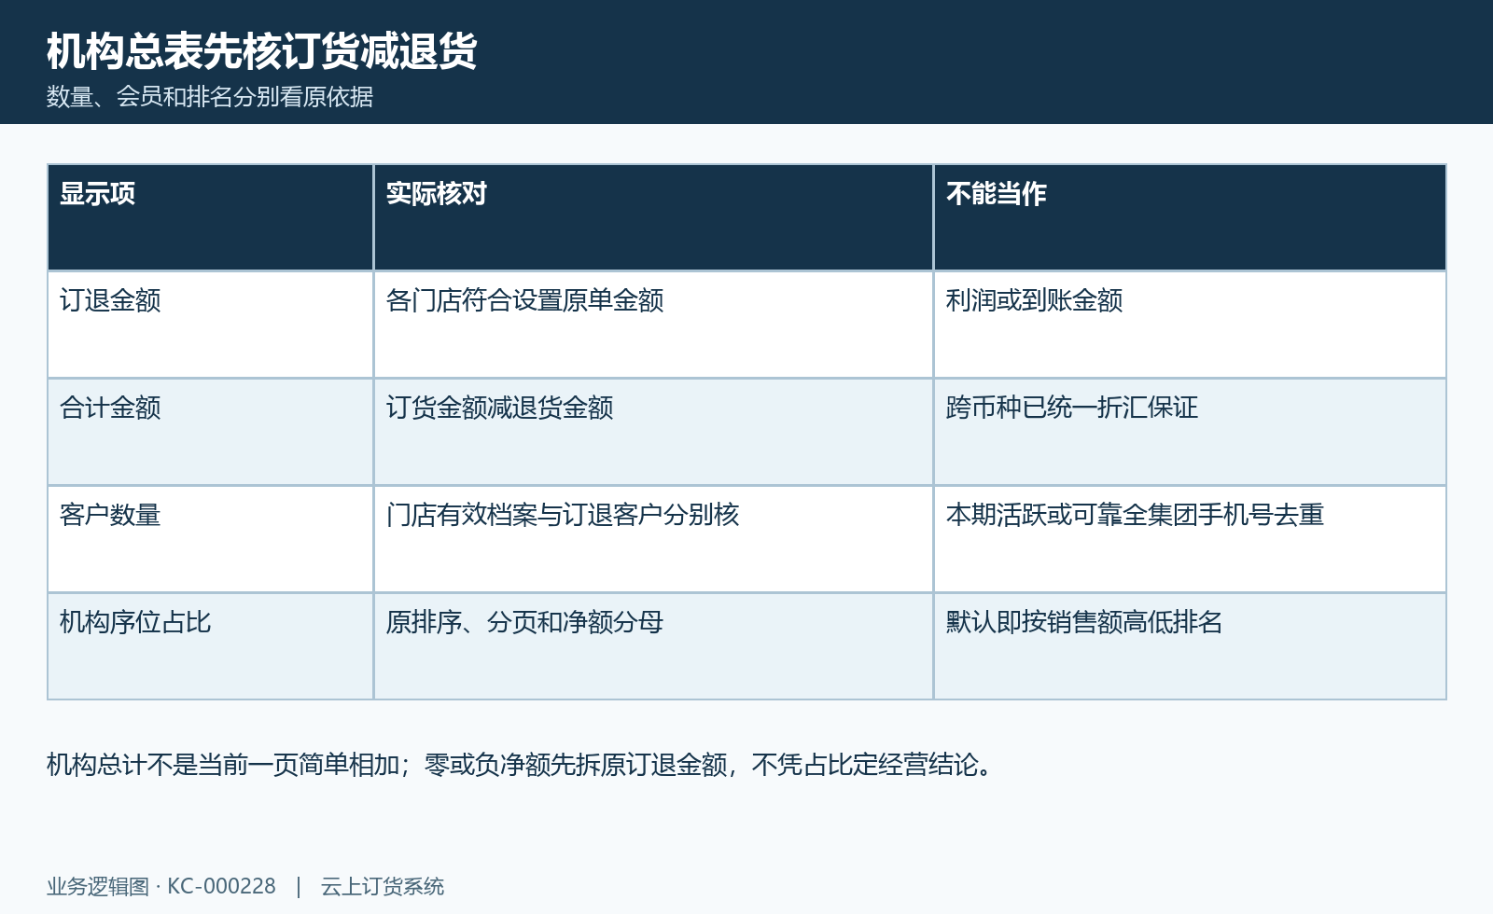
Task: Click the footer text 云上订货系统
Action: 383,886
